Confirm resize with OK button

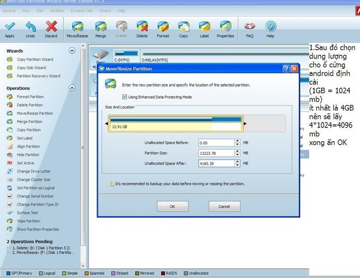click(x=172, y=207)
